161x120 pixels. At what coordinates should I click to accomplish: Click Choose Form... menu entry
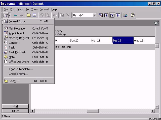(x=29, y=74)
